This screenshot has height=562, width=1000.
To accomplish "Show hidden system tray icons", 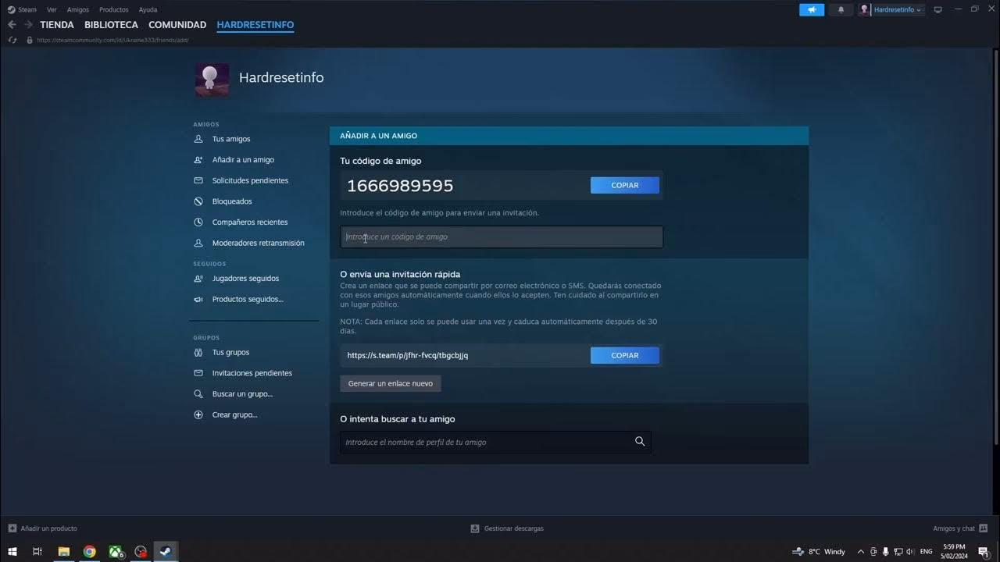I will [861, 551].
